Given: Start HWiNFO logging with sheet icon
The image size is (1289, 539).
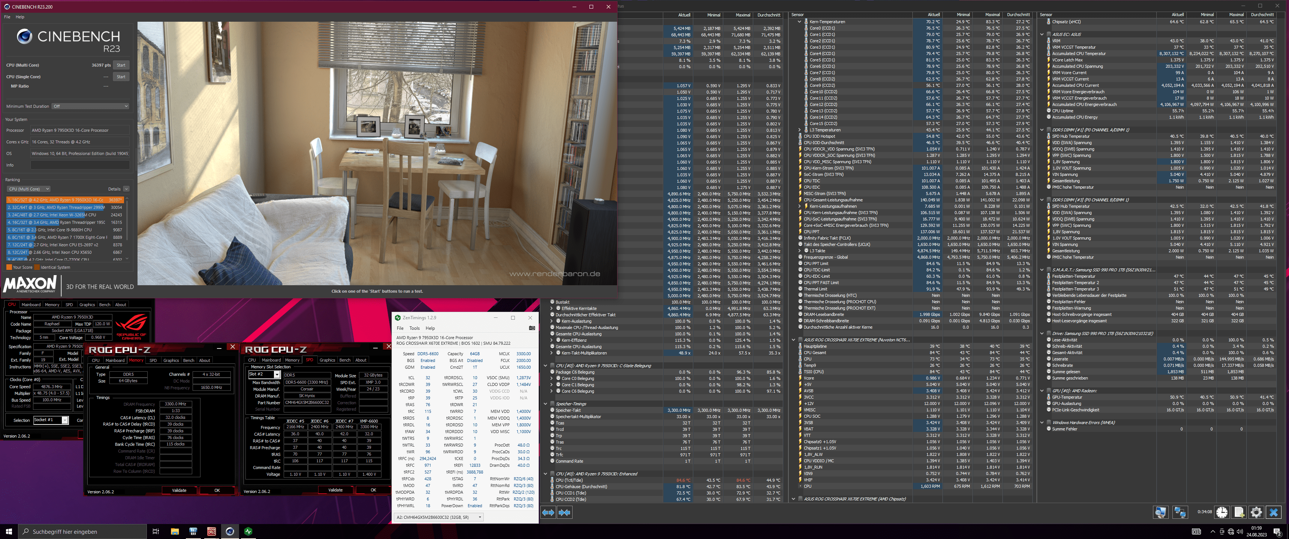Looking at the screenshot, I should coord(1239,512).
